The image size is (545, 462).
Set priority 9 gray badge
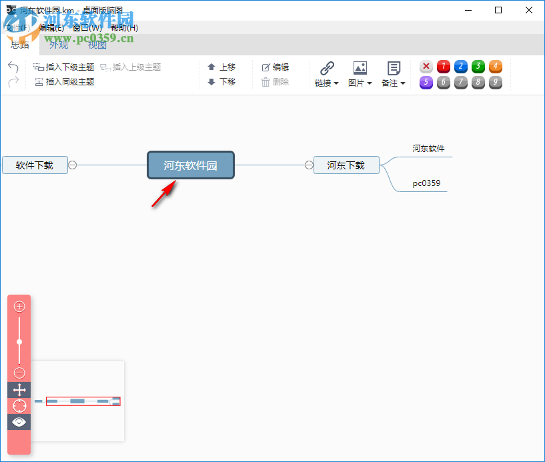point(496,83)
